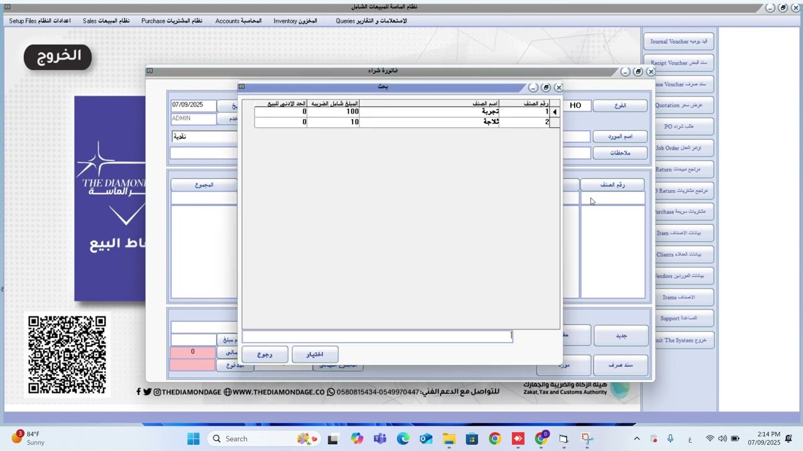The image size is (803, 451).
Task: Open Microsoft Store in the taskbar
Action: coord(472,438)
